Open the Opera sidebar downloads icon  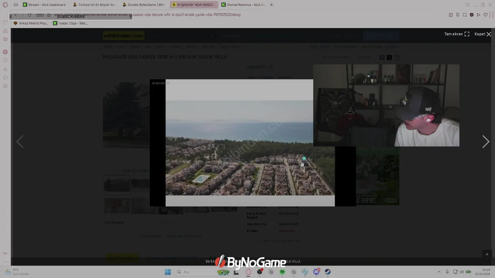[5, 69]
